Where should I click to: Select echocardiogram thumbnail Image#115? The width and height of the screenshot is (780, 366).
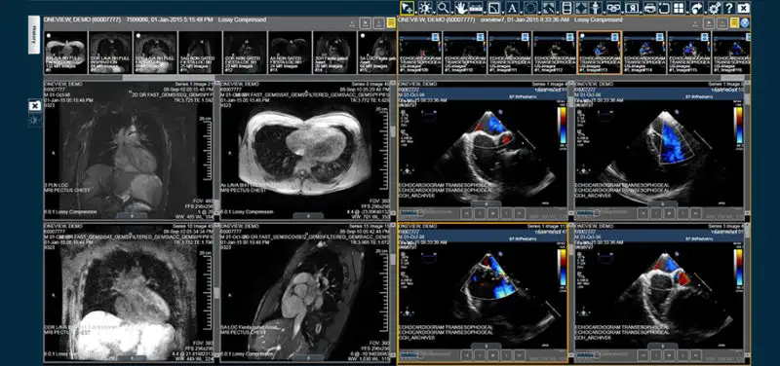coord(689,53)
